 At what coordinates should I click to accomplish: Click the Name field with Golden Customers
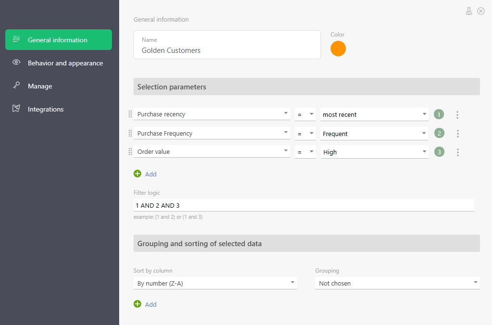click(227, 45)
